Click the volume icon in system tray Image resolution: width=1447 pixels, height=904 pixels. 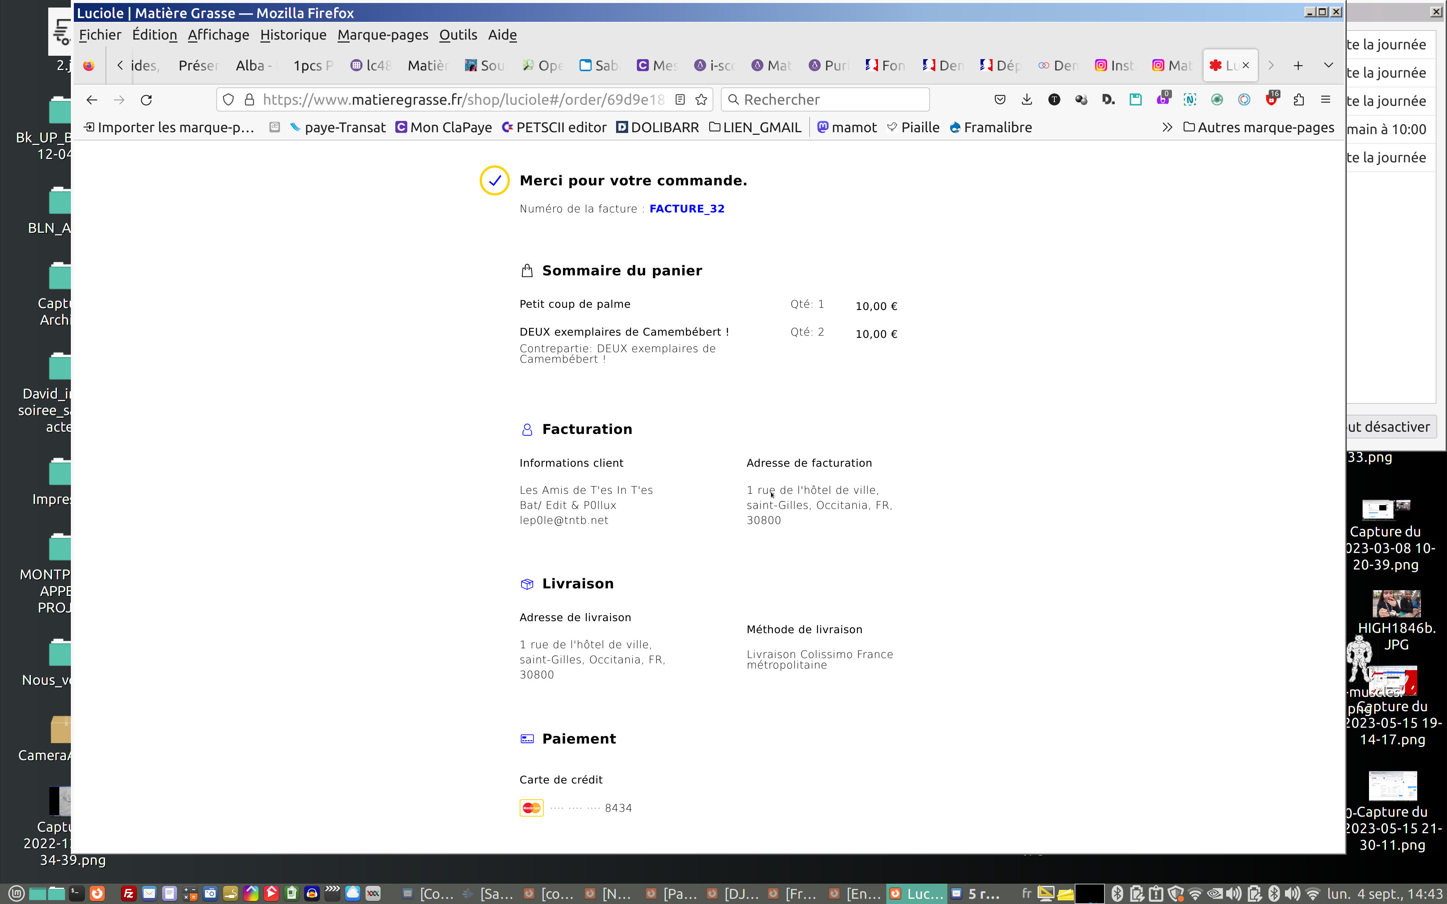1234,894
